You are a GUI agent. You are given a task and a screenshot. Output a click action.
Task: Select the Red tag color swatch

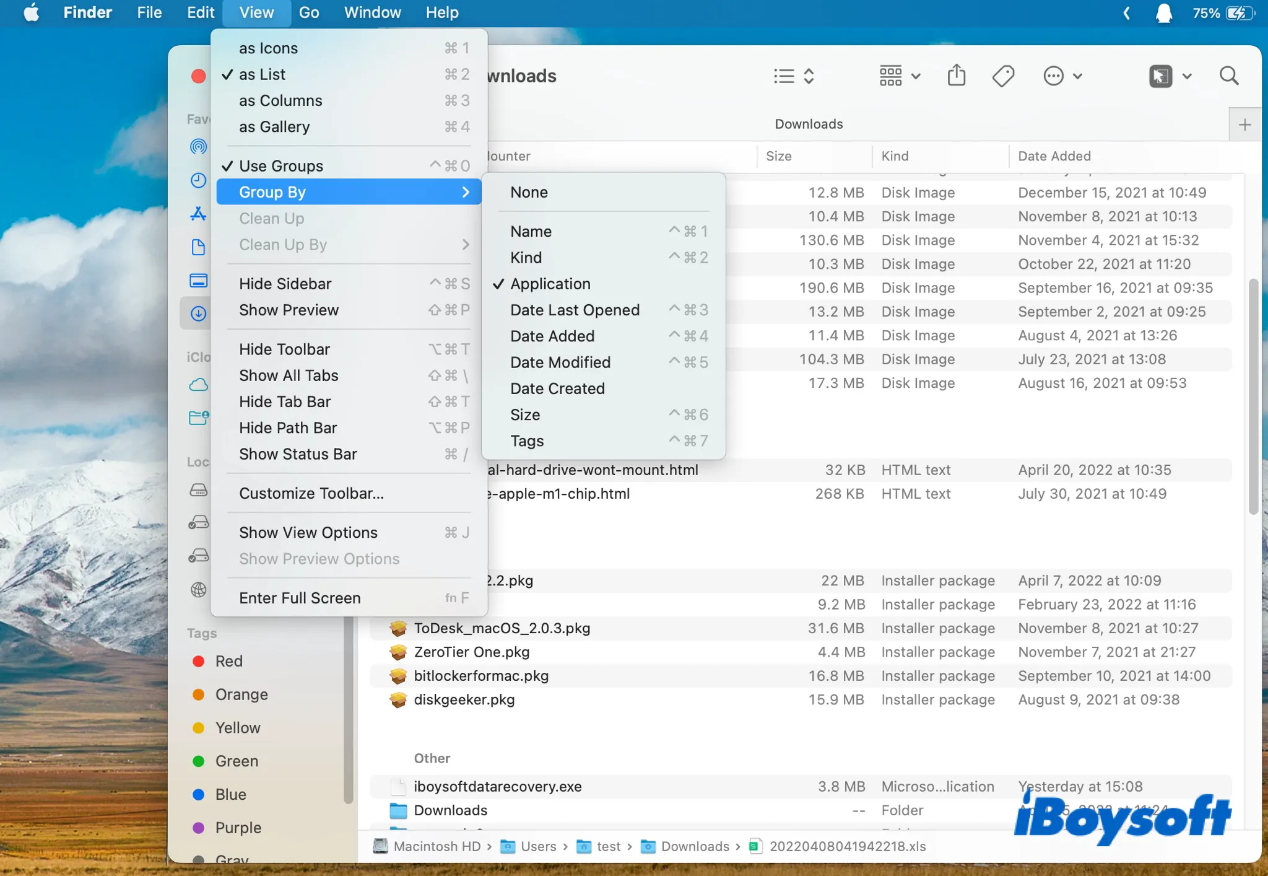[x=199, y=661]
